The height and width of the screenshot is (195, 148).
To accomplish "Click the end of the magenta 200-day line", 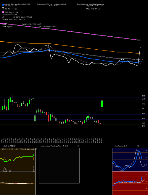I will 140,40.
